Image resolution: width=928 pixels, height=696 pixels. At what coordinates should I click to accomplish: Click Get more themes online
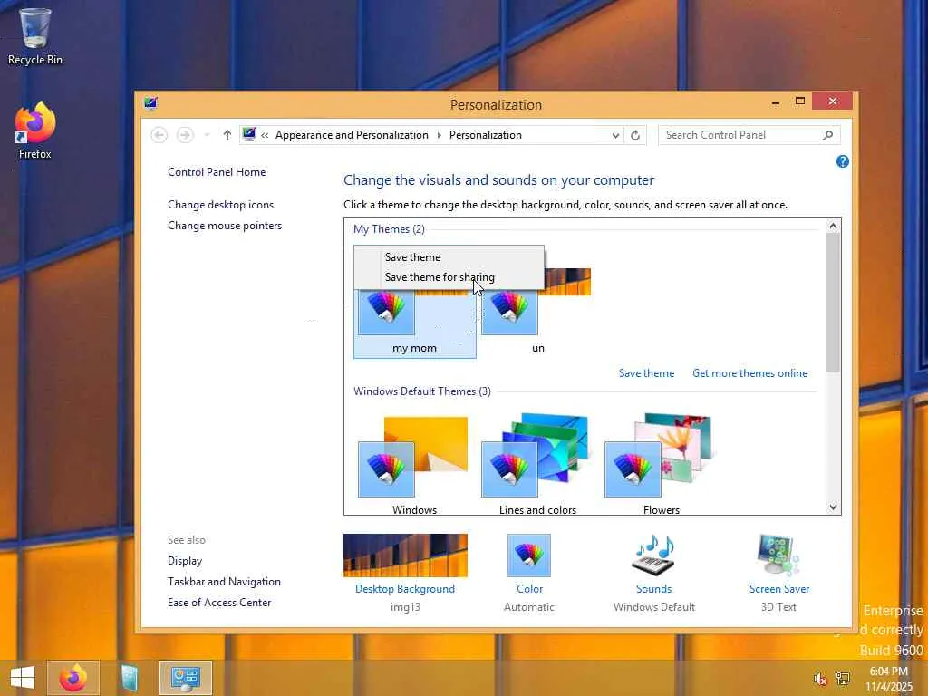pyautogui.click(x=749, y=373)
